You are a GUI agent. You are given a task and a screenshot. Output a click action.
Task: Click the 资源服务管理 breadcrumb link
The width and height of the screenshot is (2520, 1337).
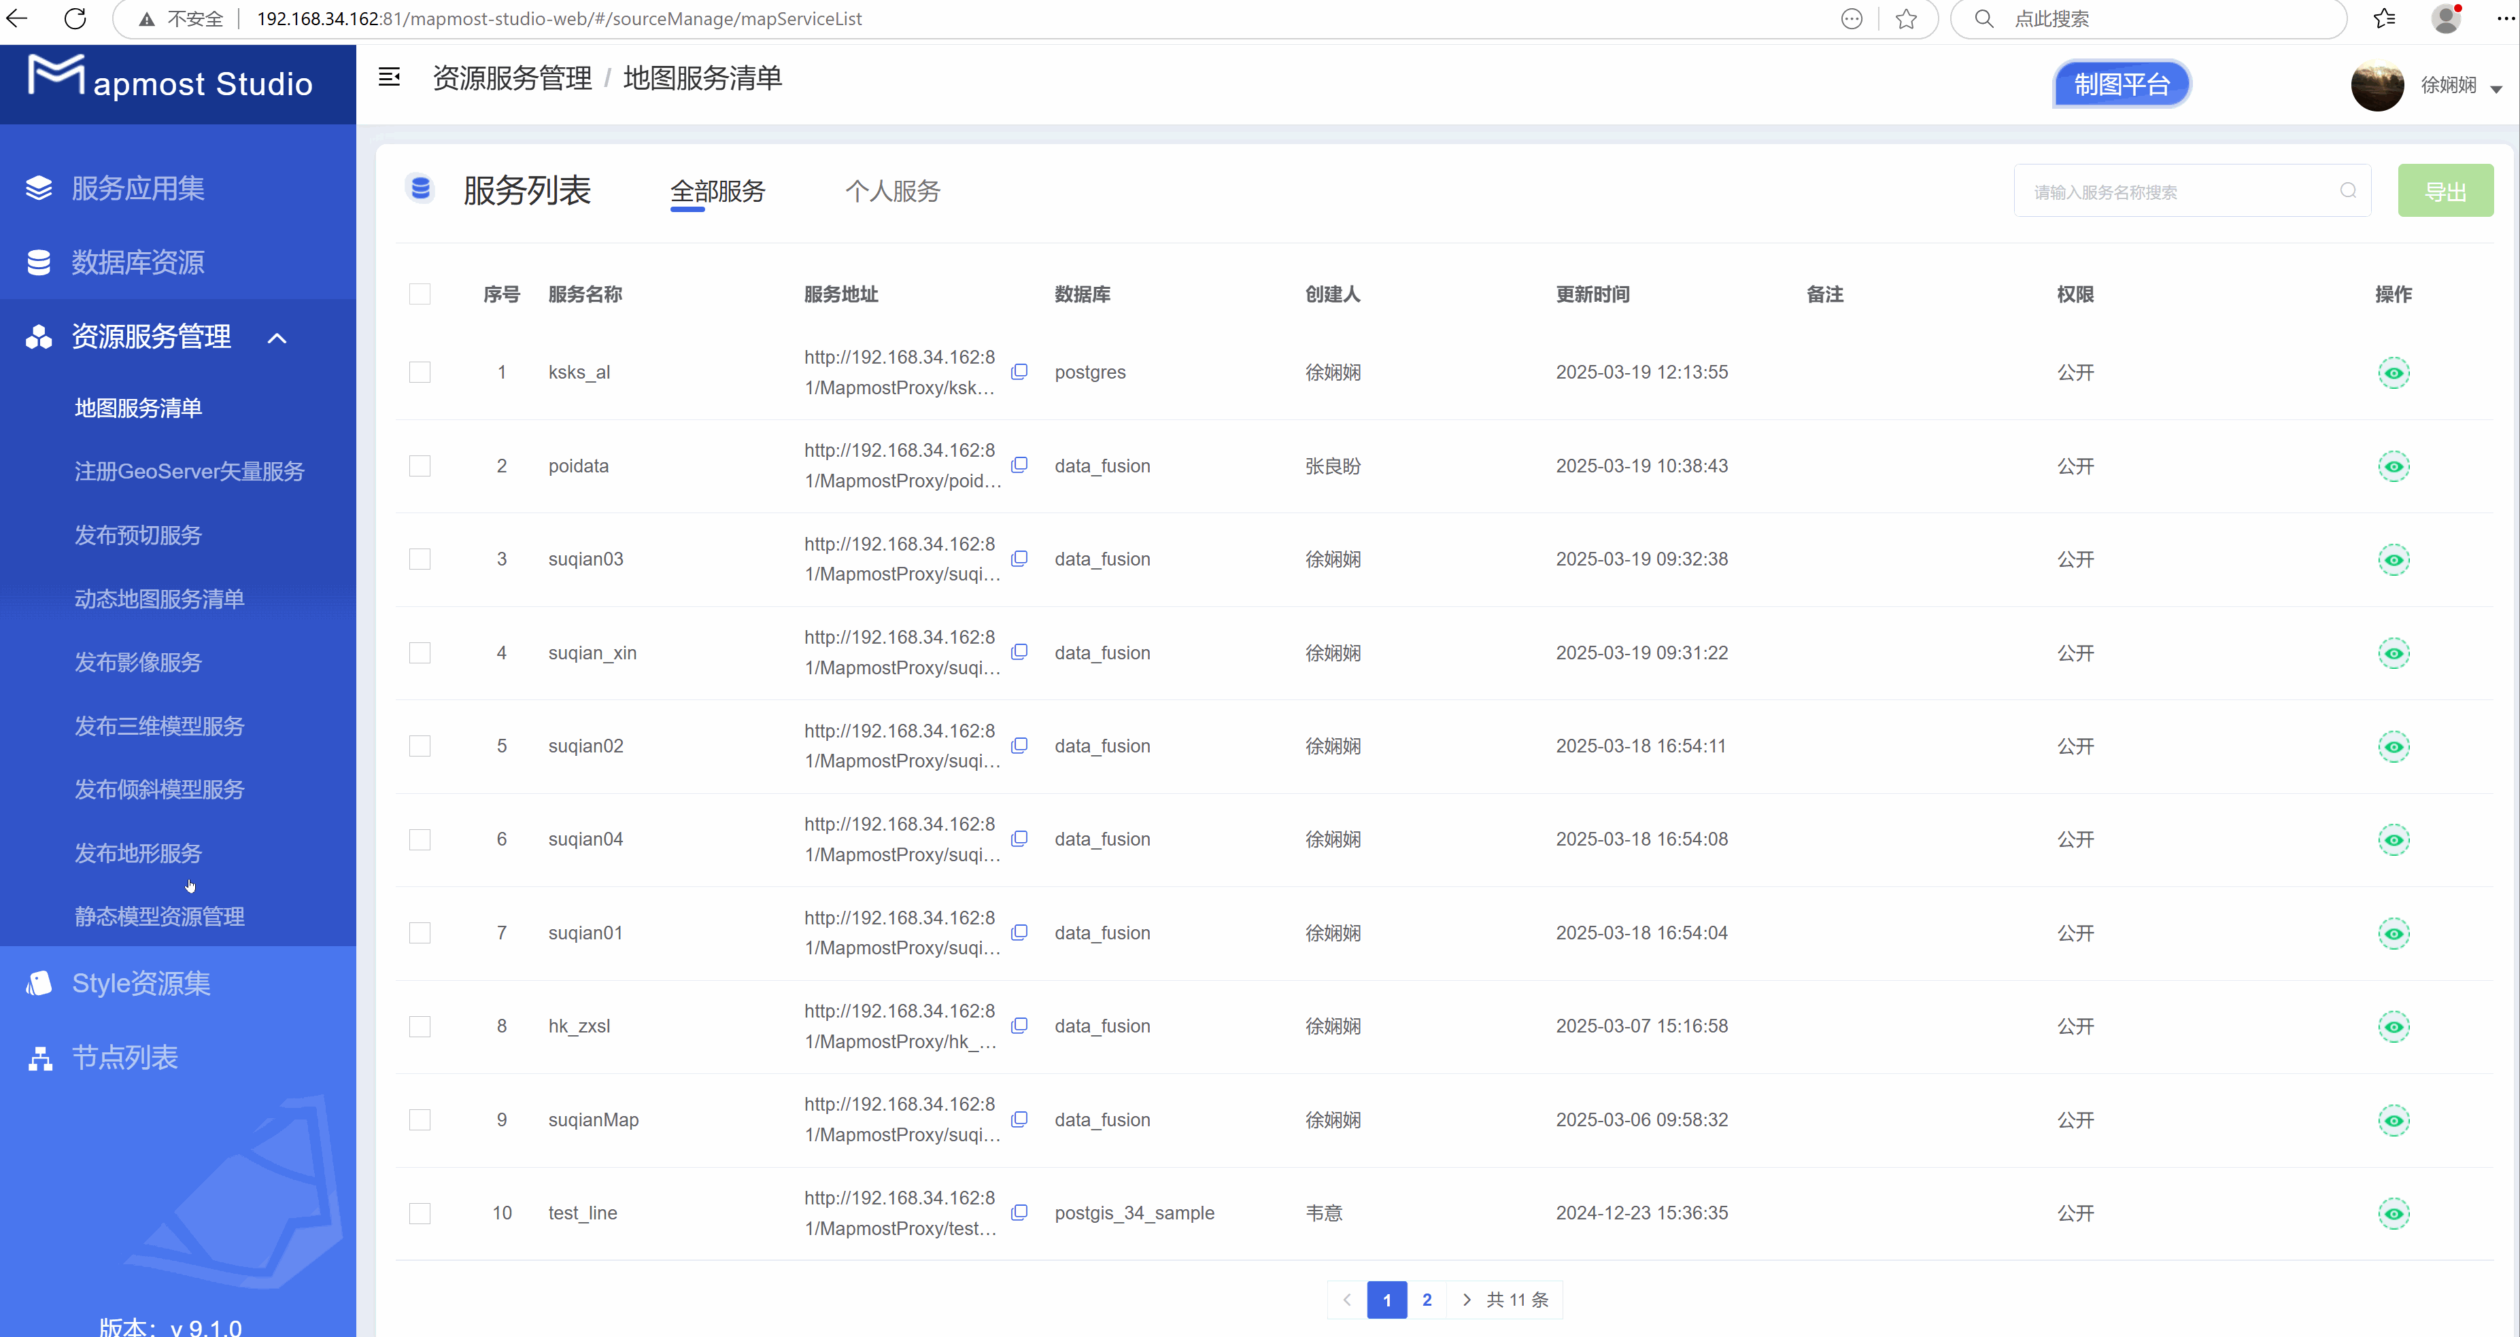point(511,78)
